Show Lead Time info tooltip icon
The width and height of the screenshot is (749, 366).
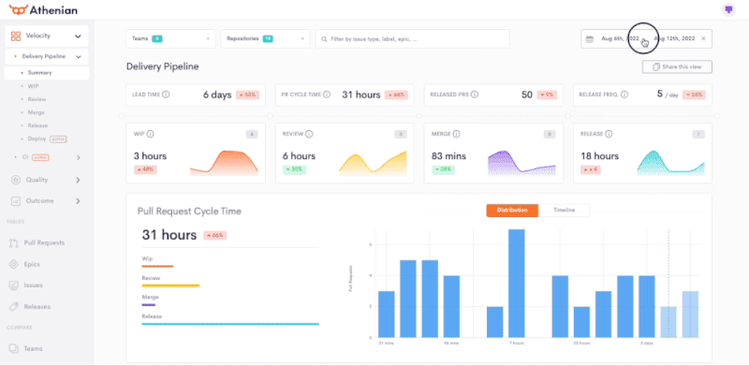[x=166, y=95]
